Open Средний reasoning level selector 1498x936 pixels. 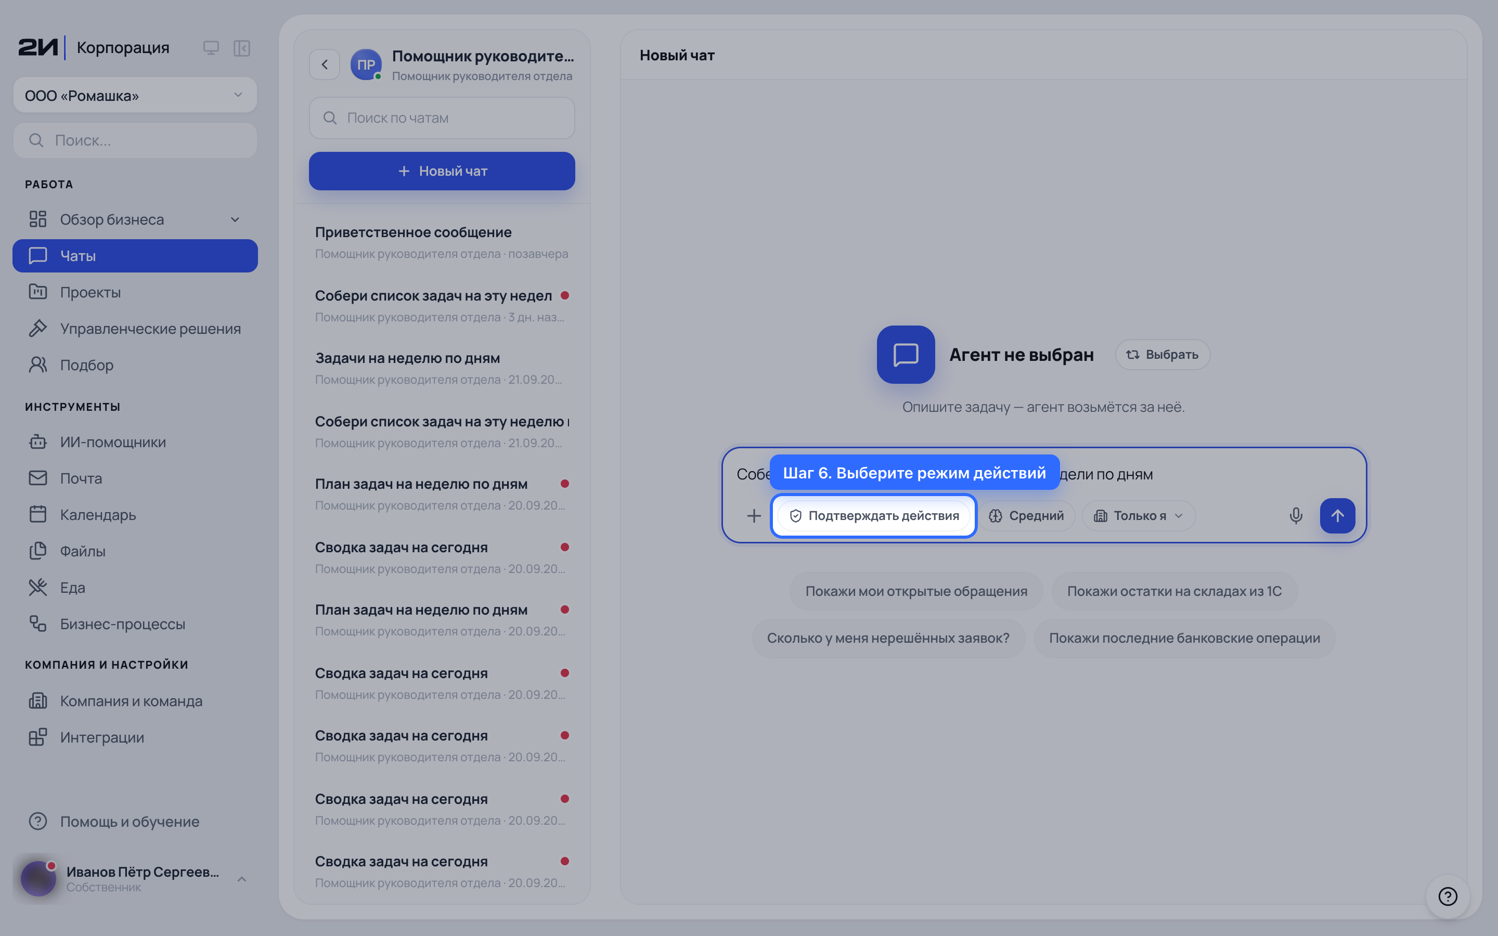point(1026,516)
